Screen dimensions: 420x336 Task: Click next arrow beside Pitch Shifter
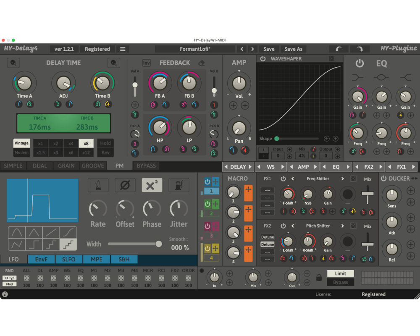(343, 226)
